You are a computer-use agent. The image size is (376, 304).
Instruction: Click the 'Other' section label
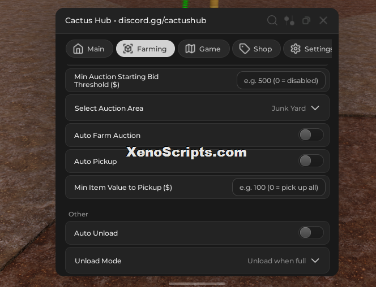(x=78, y=214)
